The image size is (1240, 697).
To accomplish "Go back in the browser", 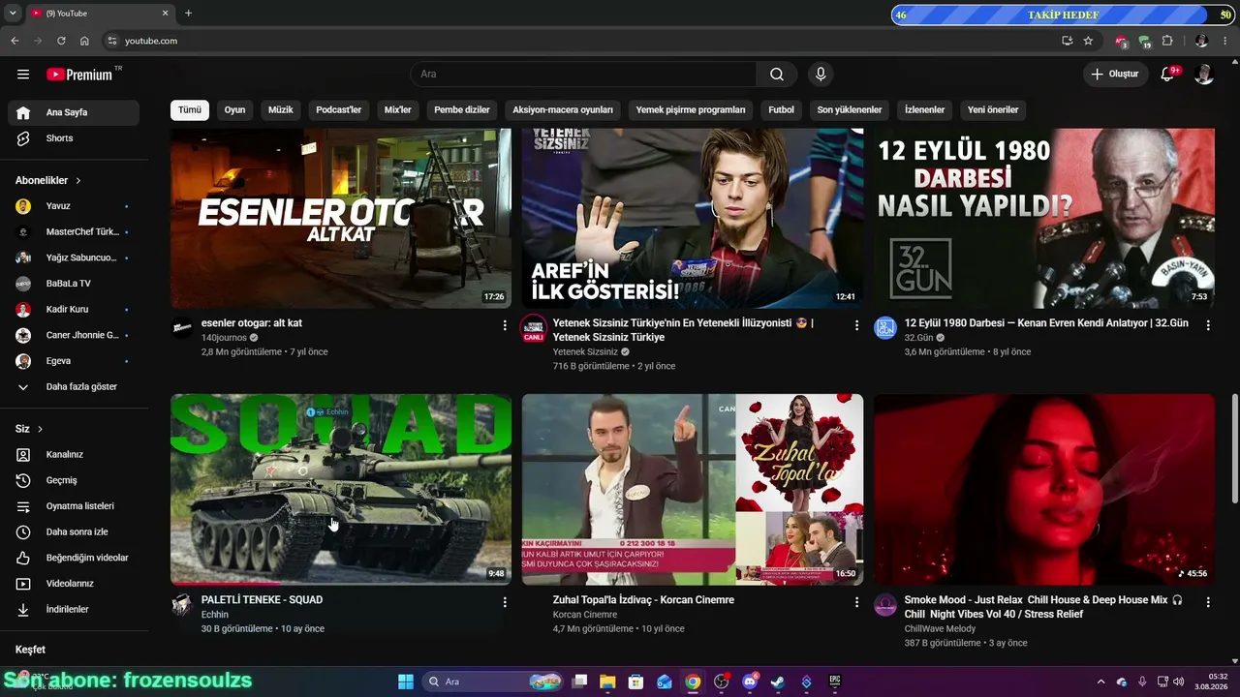I will pos(15,41).
